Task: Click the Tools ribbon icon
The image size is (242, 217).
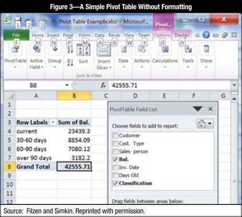Action: [188, 50]
